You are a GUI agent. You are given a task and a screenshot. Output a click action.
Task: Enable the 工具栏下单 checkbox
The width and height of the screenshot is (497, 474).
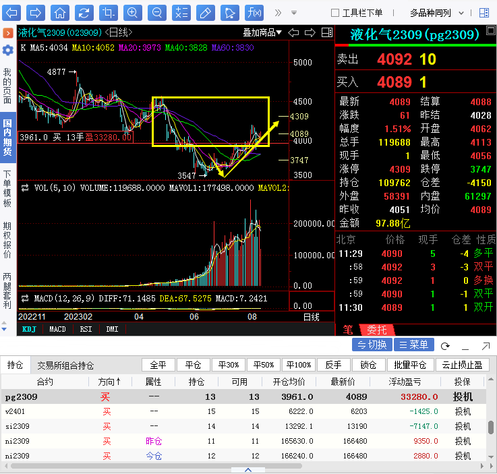(335, 13)
